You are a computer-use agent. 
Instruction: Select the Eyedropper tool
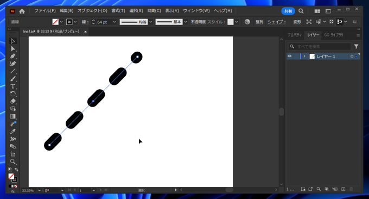[13, 132]
